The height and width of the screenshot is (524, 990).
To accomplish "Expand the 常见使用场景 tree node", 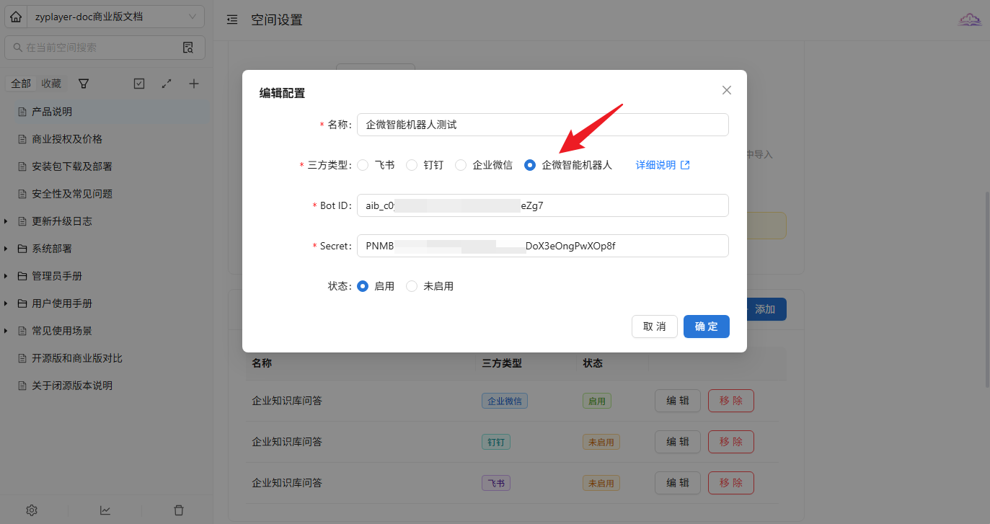I will 6,331.
